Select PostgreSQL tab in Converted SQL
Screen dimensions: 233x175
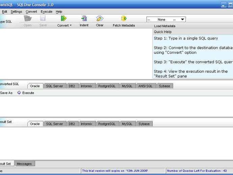pos(107,86)
